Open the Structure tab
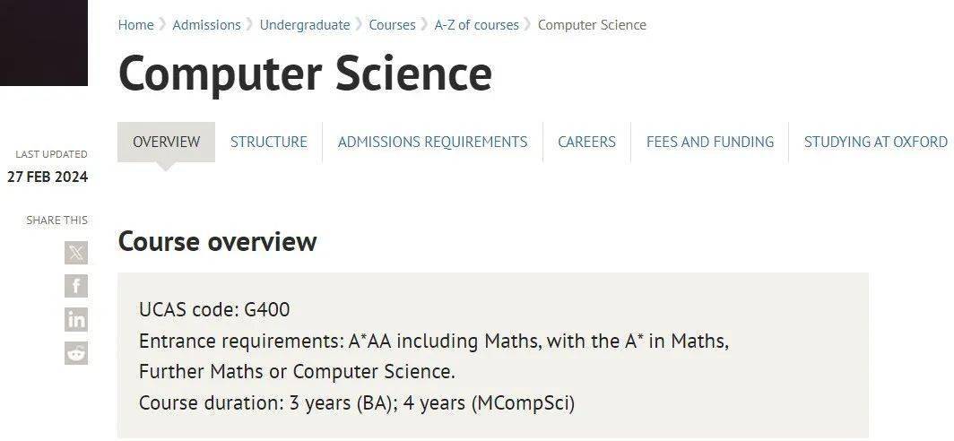 268,142
